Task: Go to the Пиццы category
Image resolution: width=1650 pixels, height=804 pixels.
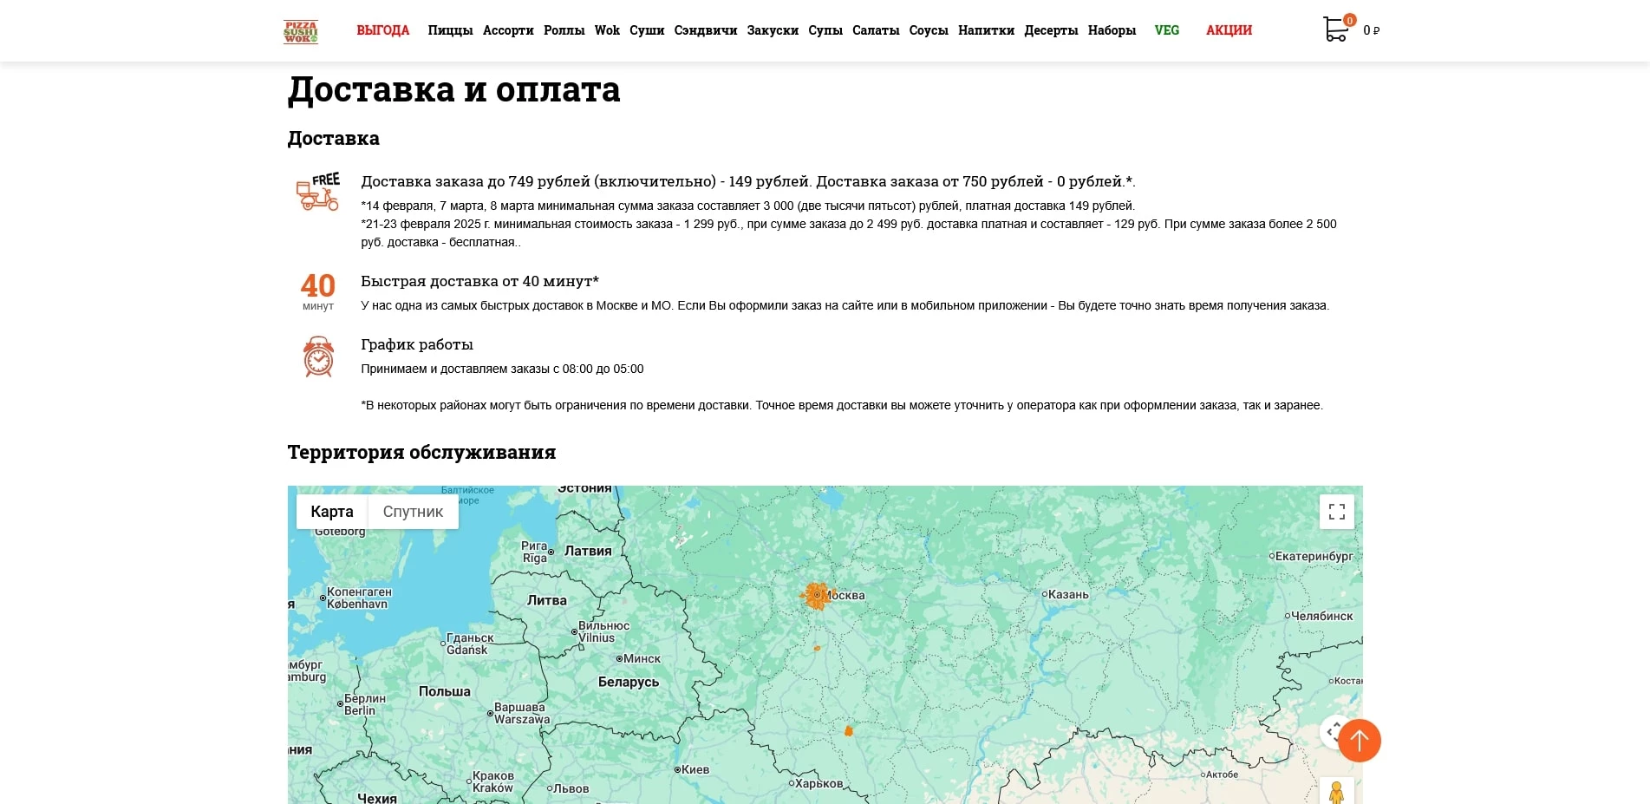Action: click(450, 30)
